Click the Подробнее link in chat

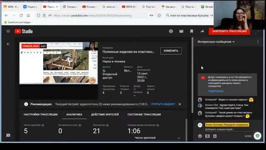coord(216,91)
